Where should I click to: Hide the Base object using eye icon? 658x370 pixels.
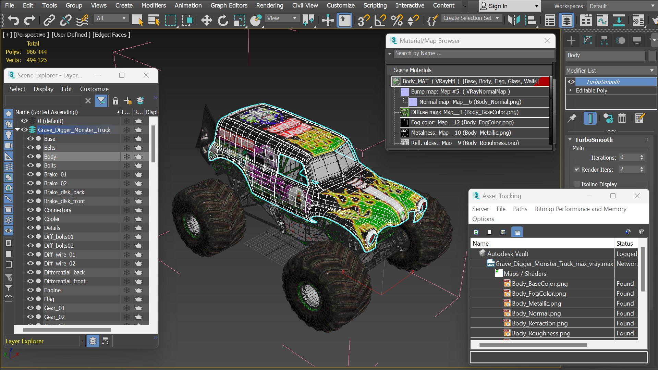[x=31, y=139]
